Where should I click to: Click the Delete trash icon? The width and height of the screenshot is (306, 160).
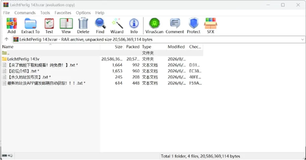83,23
